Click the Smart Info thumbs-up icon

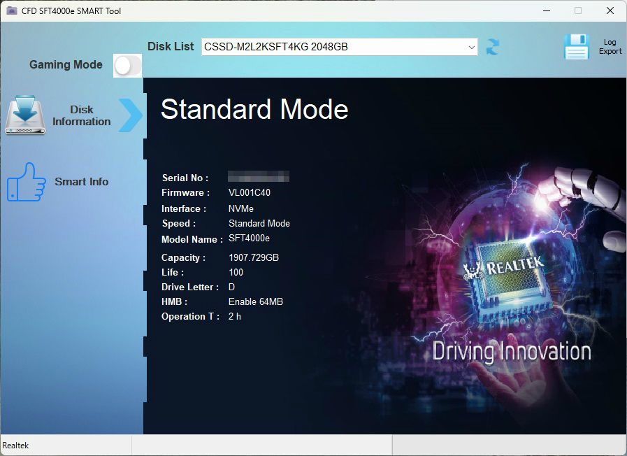26,182
